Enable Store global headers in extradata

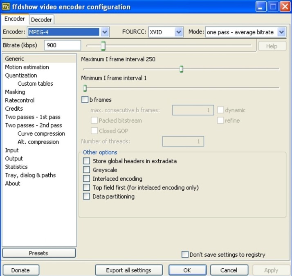(86, 161)
